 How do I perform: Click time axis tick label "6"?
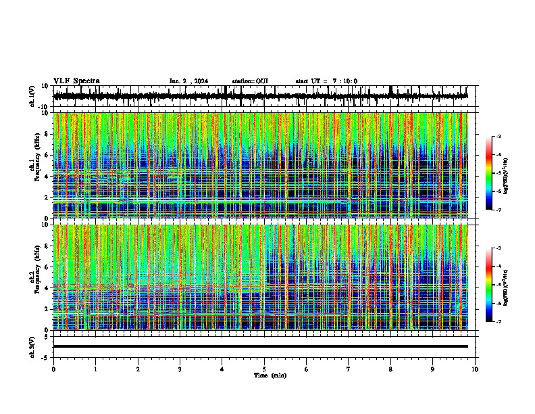[307, 369]
